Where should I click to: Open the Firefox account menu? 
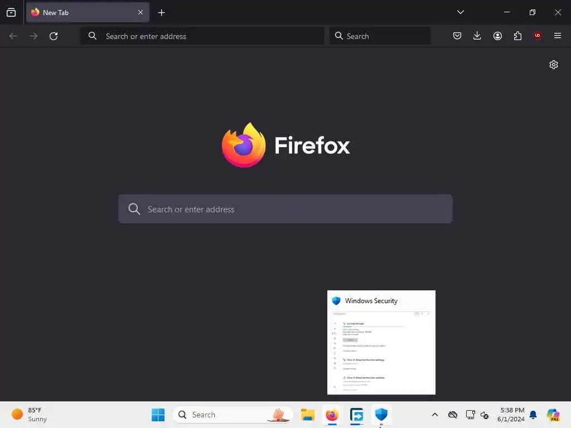497,36
